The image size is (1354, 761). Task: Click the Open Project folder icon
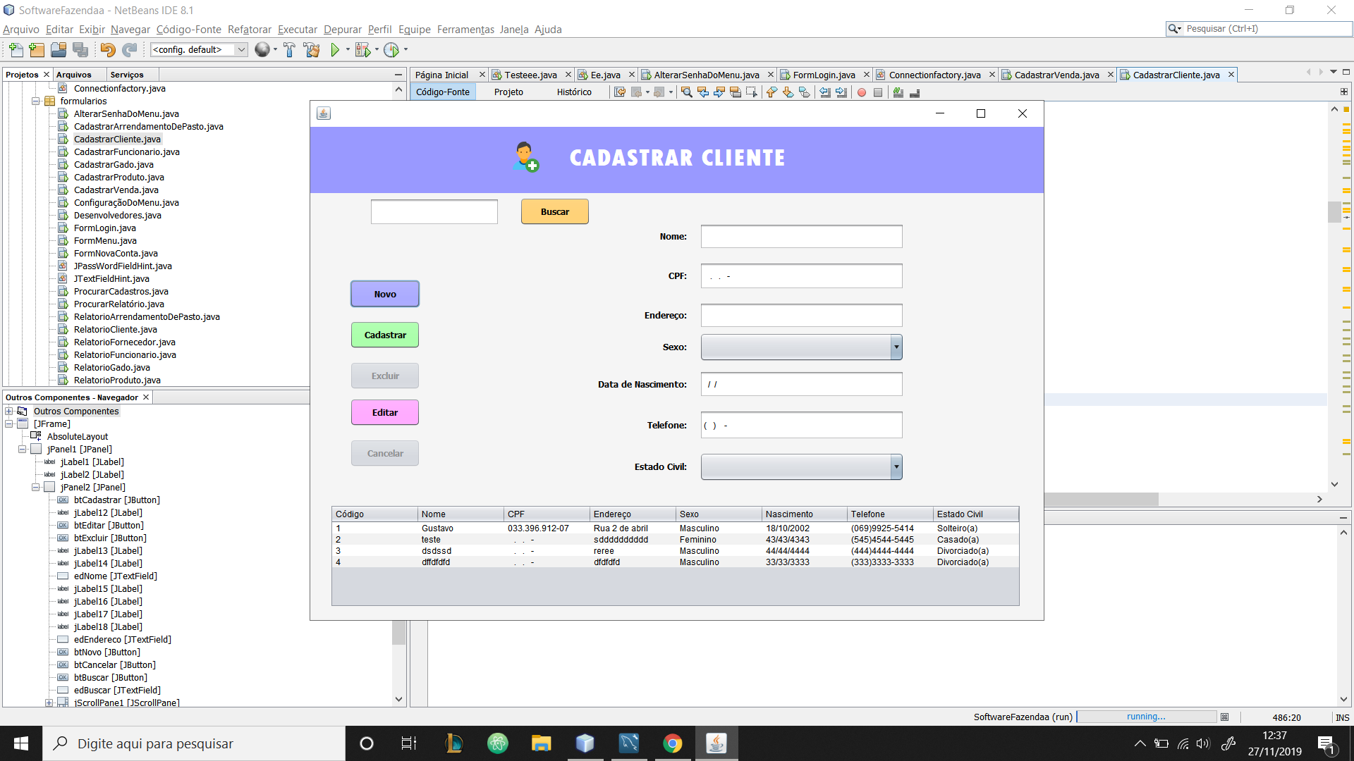point(59,50)
